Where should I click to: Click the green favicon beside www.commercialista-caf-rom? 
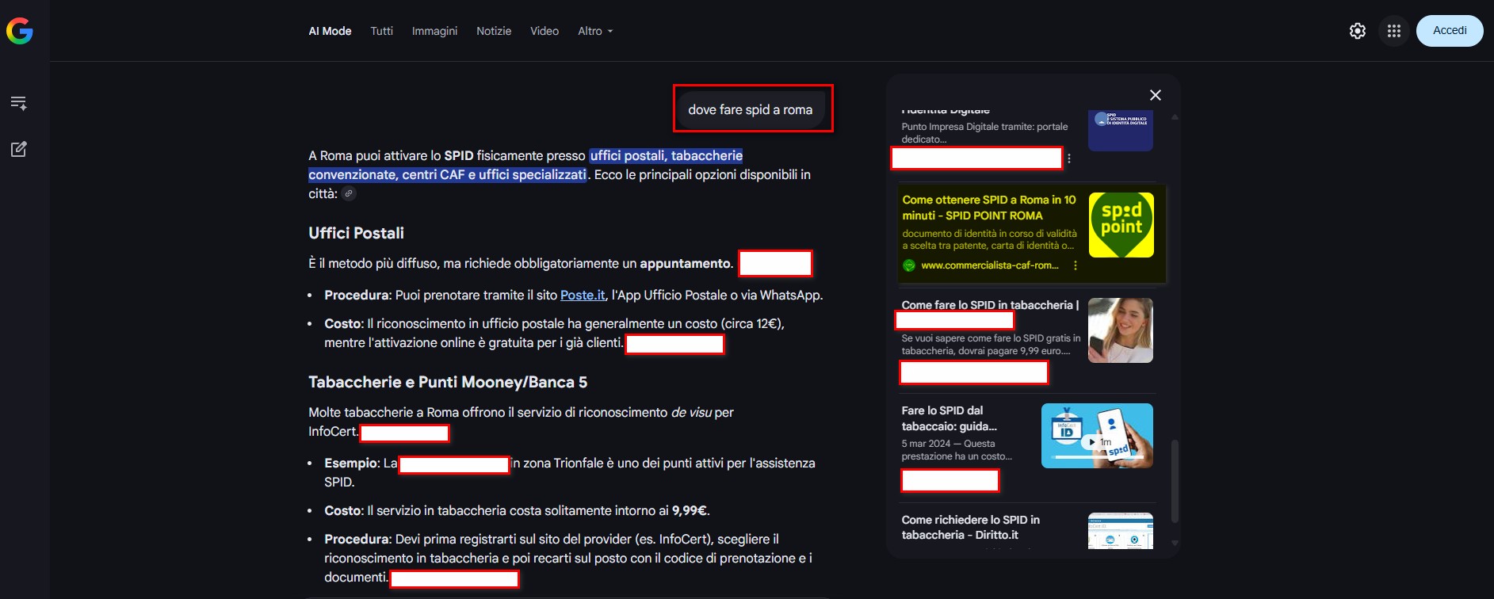(x=909, y=265)
